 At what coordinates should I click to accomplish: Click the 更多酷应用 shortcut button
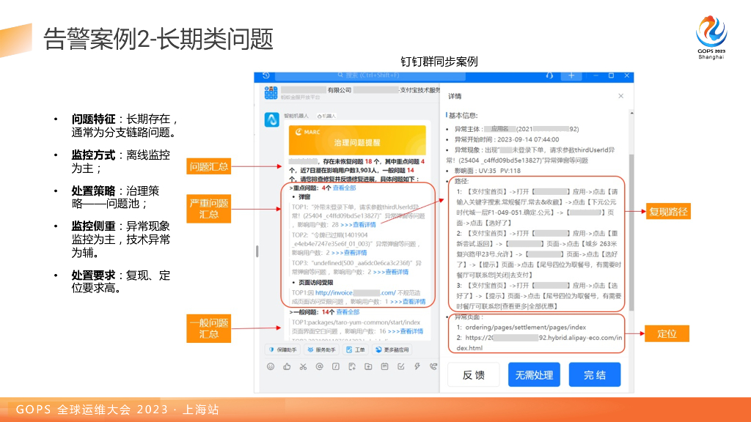point(392,349)
